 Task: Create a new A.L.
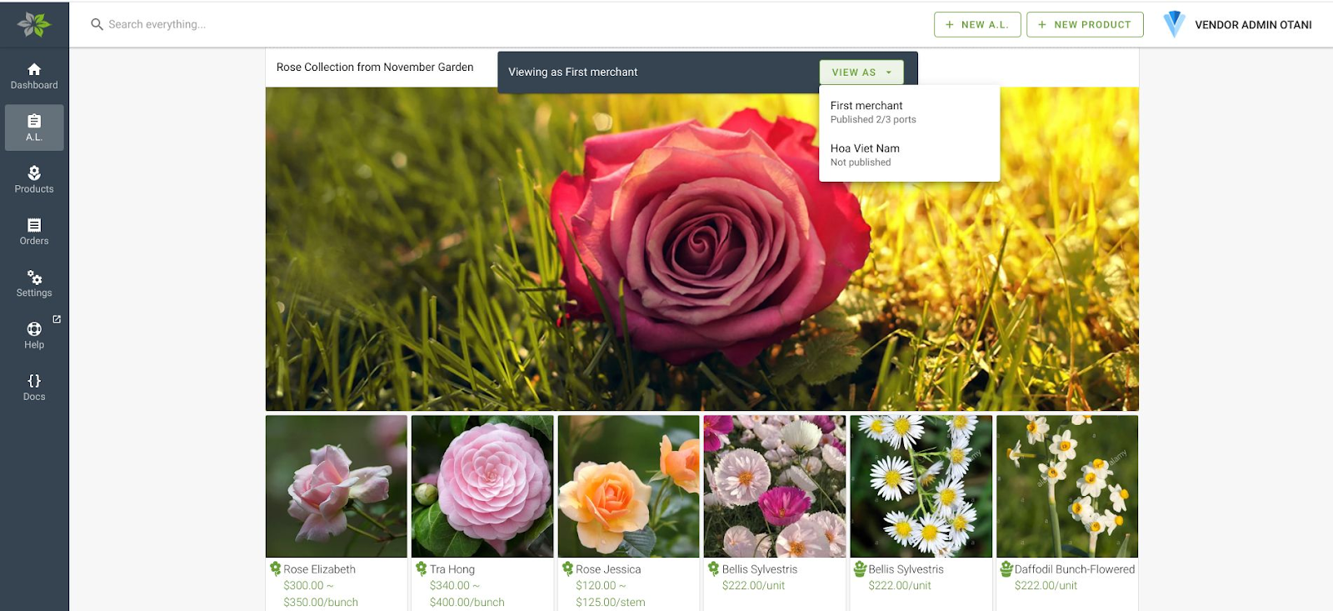click(x=977, y=24)
